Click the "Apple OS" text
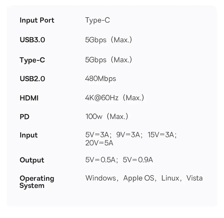The height and width of the screenshot is (218, 224). (139, 178)
